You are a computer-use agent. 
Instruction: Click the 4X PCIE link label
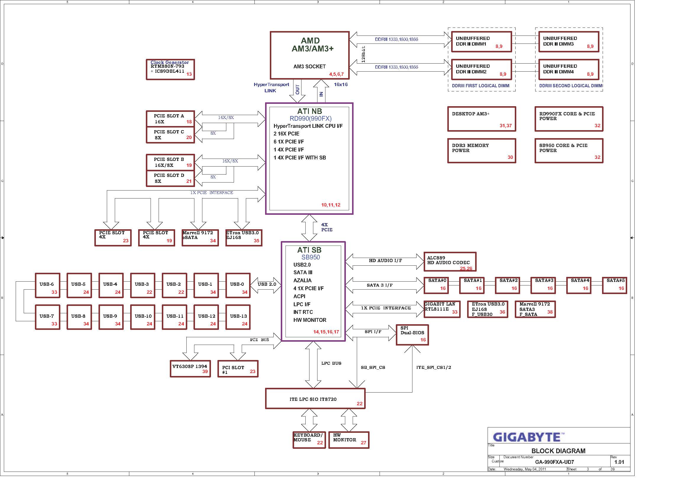click(327, 227)
